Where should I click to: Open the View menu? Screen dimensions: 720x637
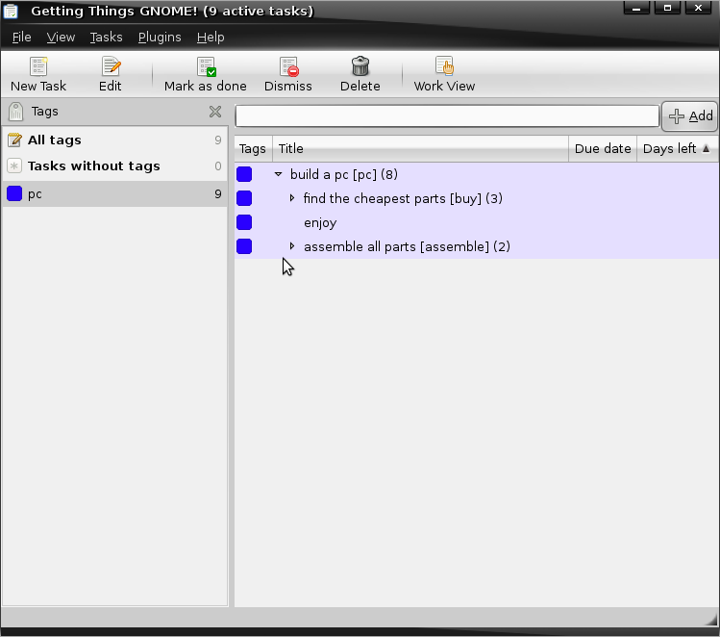tap(61, 37)
